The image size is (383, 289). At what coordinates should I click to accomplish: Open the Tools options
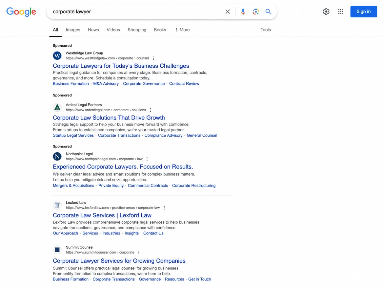[266, 30]
